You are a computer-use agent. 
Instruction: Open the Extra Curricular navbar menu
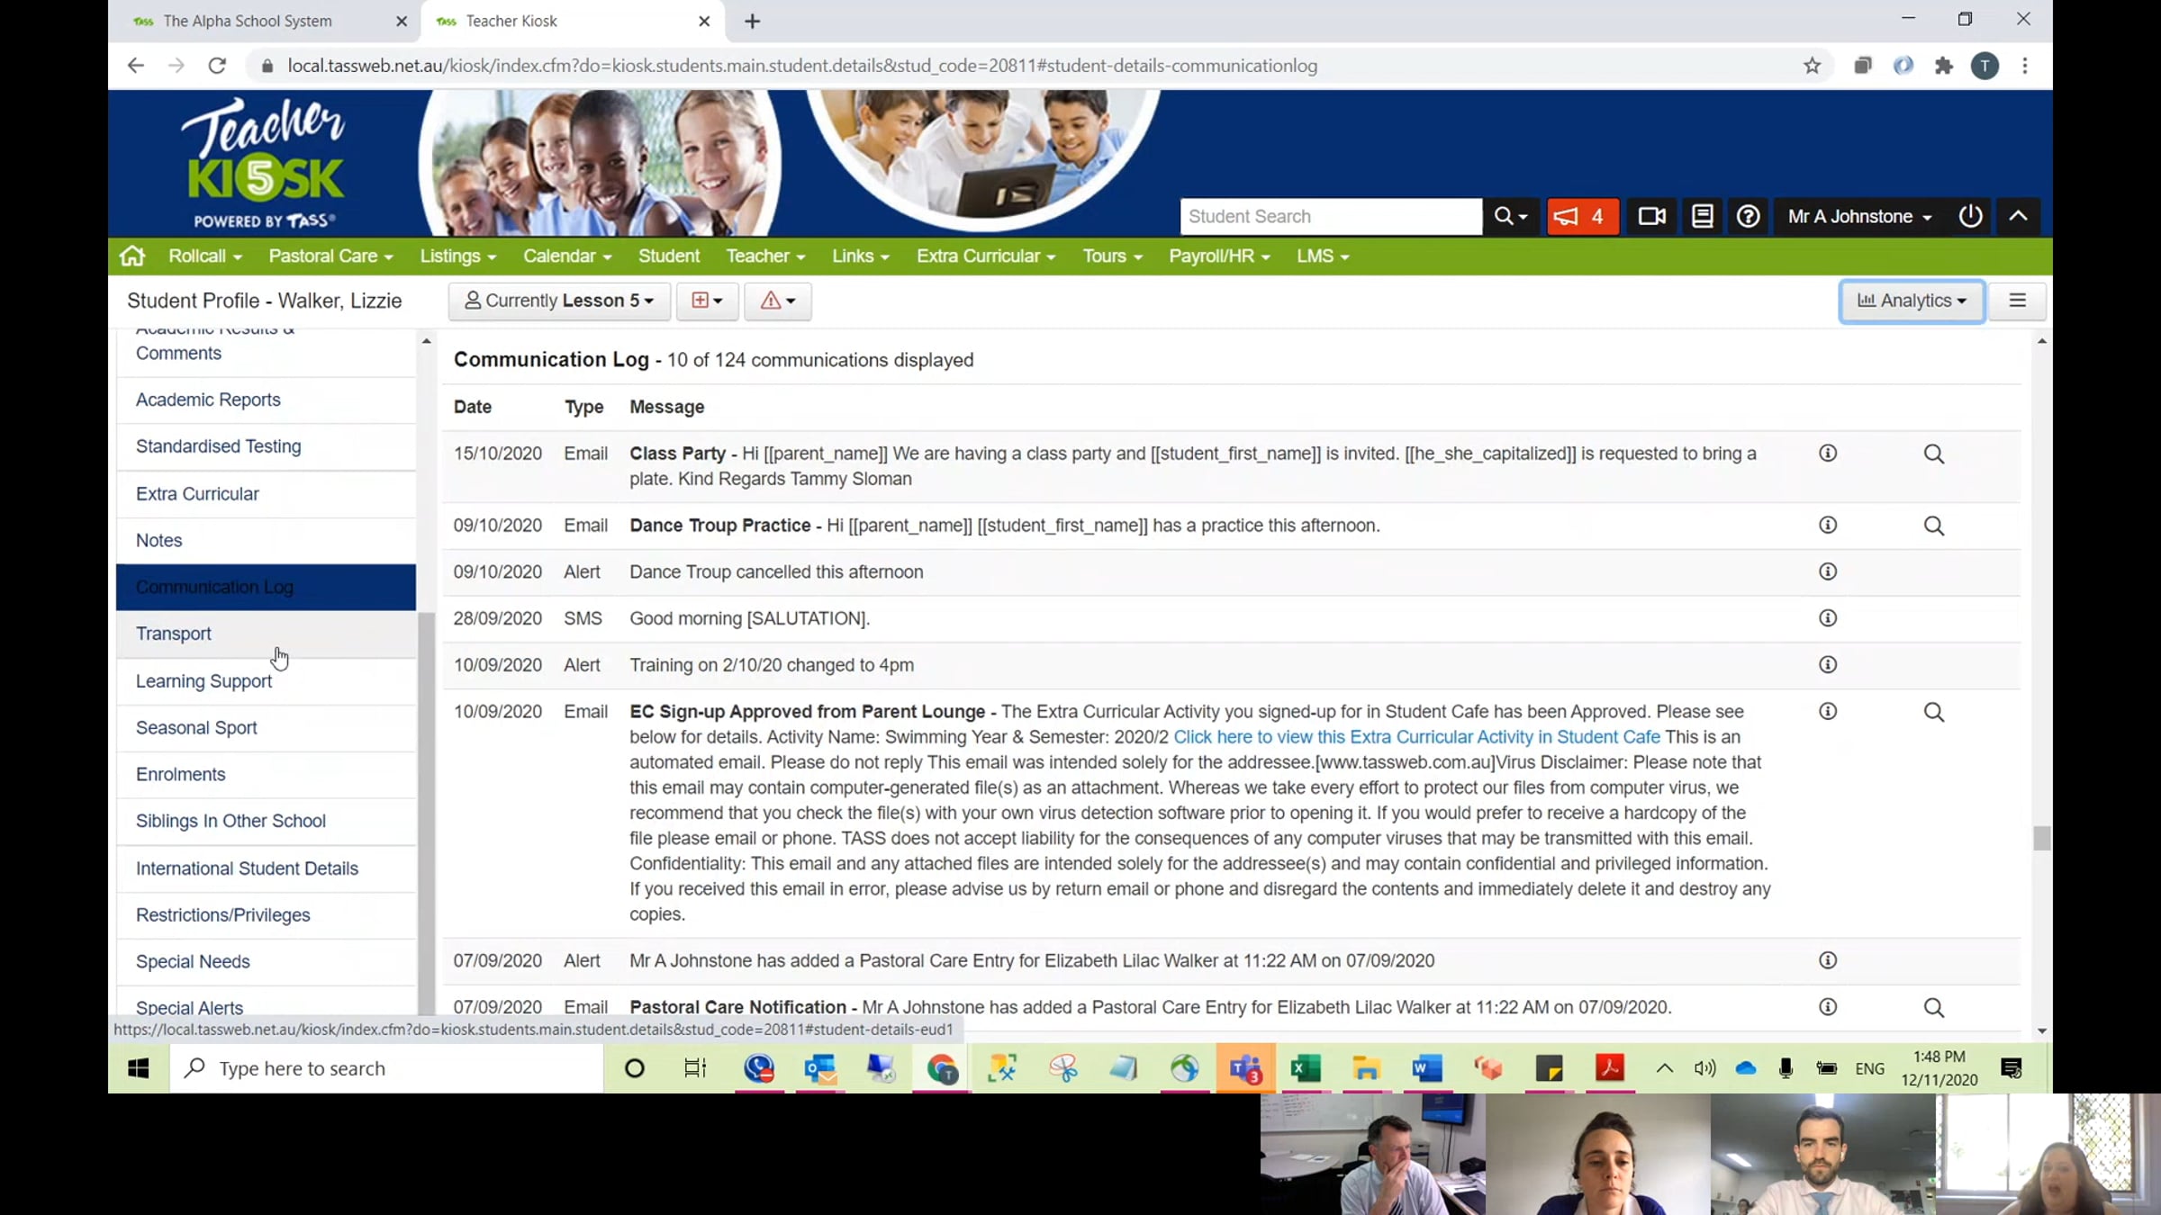click(x=985, y=256)
